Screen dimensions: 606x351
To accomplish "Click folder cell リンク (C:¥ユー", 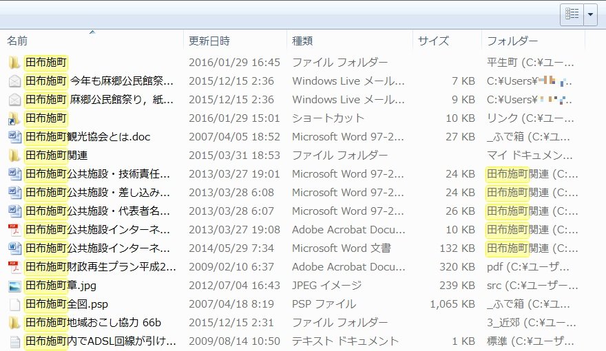I will 530,118.
